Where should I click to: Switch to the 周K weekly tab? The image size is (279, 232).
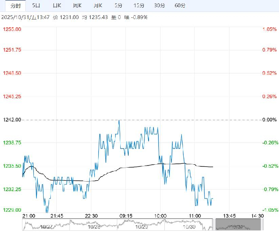click(x=77, y=5)
